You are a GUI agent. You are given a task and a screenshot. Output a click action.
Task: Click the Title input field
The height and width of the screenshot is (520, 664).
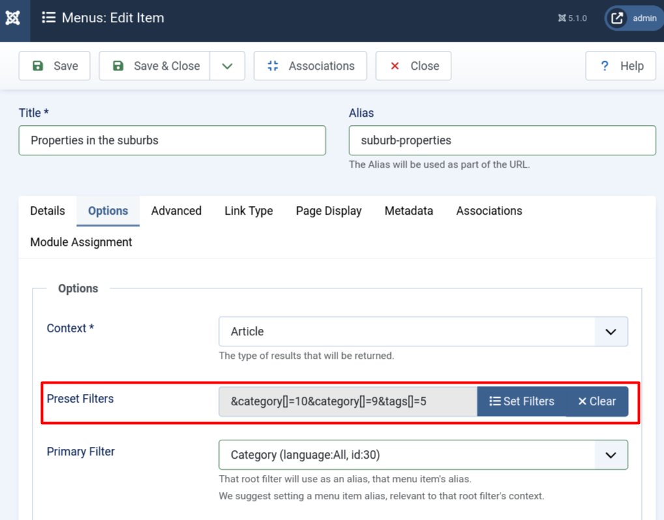coord(172,140)
